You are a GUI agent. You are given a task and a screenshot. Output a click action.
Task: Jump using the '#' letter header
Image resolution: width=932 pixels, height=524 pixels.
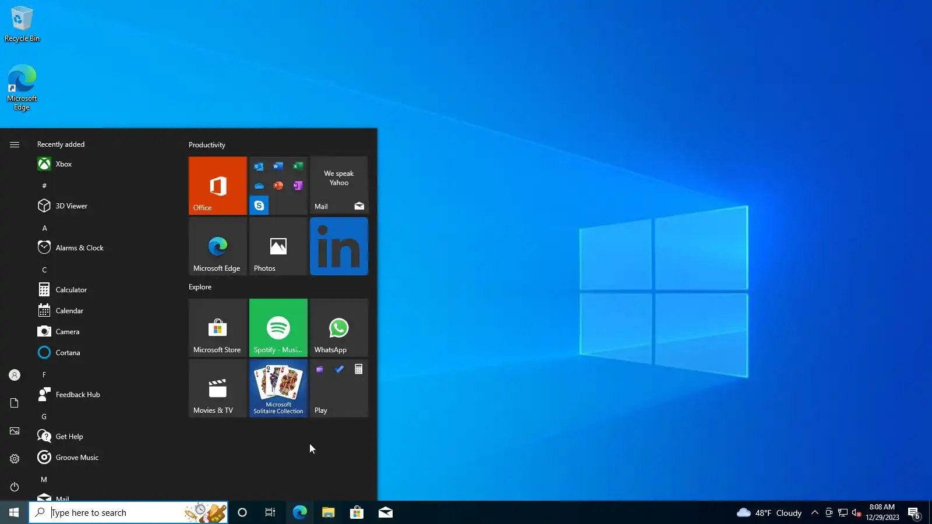tap(44, 186)
